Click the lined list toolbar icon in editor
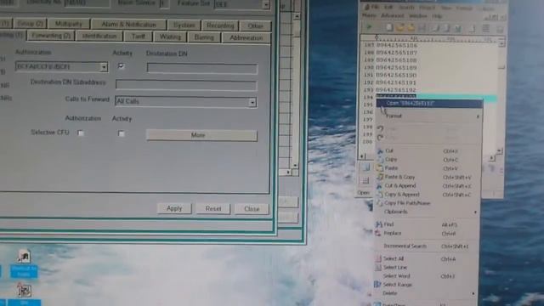 coord(486,28)
